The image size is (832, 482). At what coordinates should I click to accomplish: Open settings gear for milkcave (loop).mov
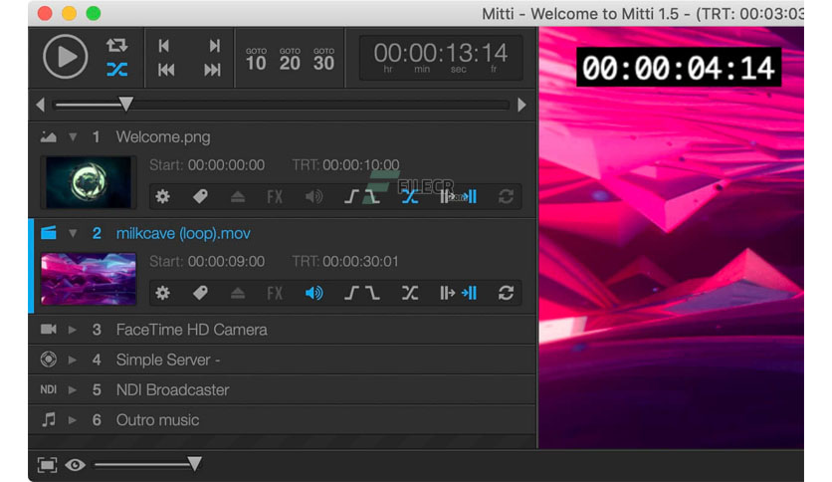162,293
